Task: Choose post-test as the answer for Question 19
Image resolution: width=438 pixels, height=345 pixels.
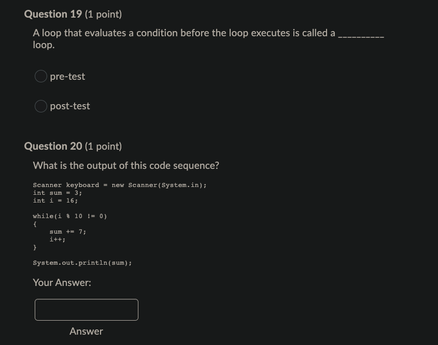Action: coord(40,106)
